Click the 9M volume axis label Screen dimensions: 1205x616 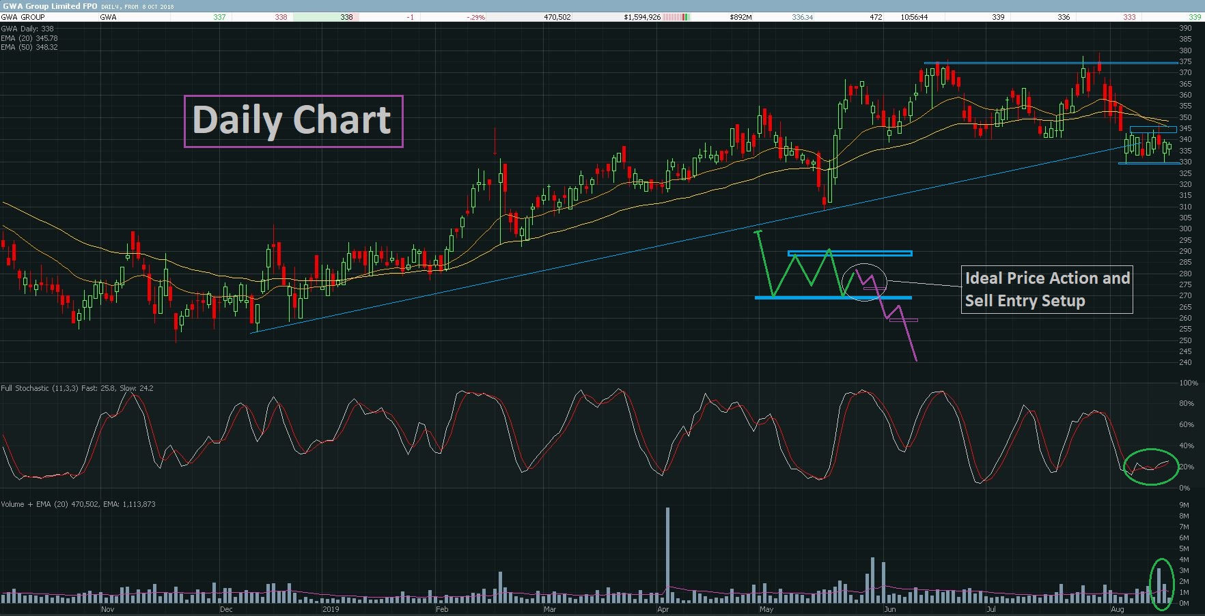[1185, 505]
